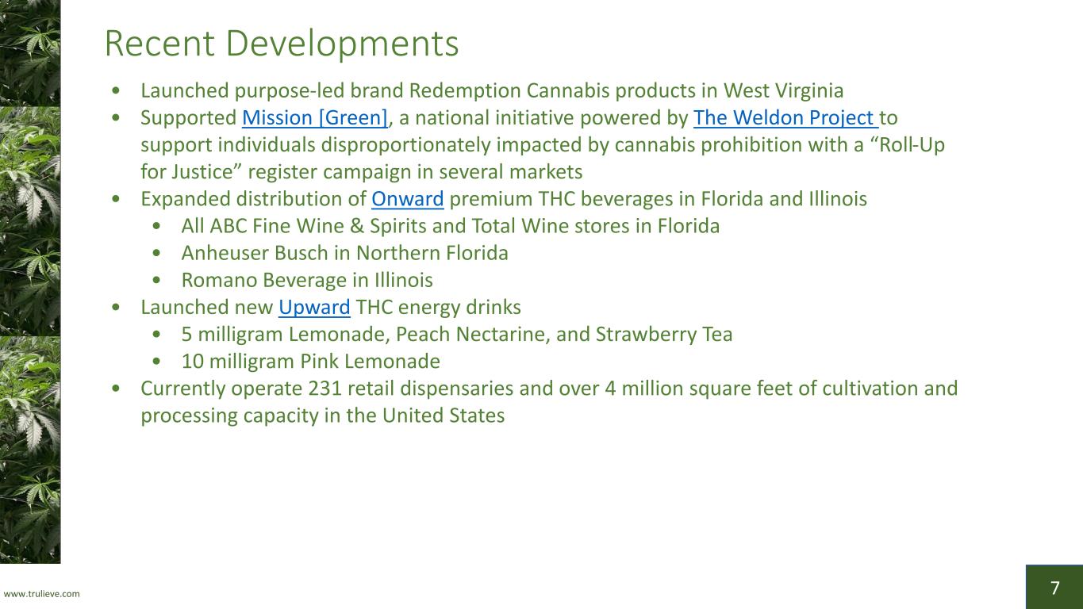The height and width of the screenshot is (609, 1083).
Task: Click The Weldon Project link
Action: tap(784, 117)
